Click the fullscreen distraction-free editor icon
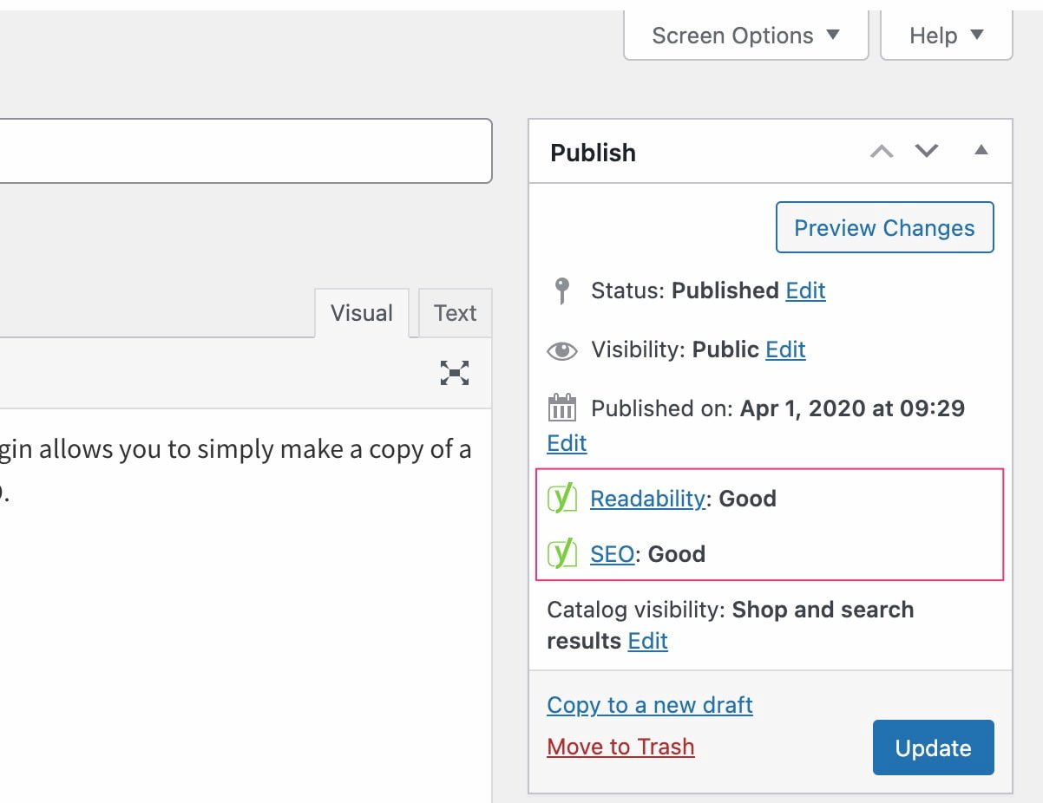The width and height of the screenshot is (1043, 803). 455,373
